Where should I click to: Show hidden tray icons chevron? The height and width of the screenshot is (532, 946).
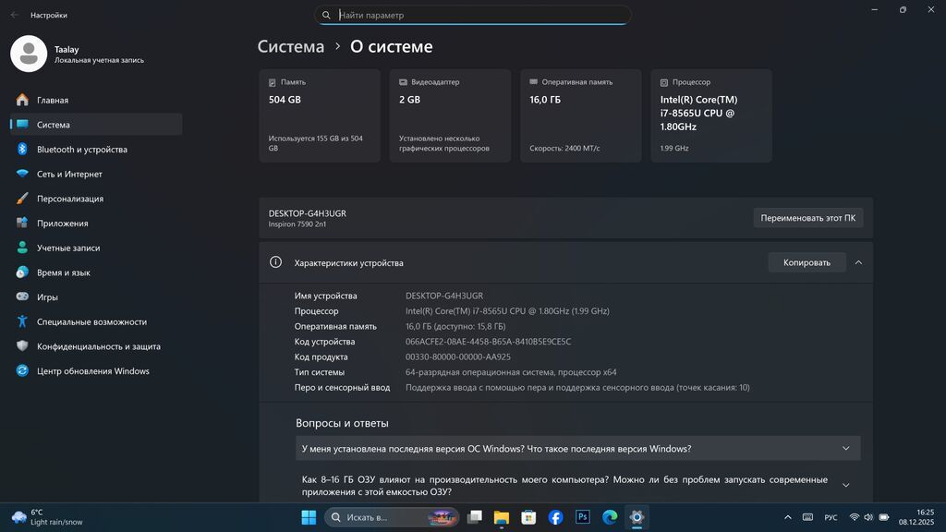[x=787, y=517]
